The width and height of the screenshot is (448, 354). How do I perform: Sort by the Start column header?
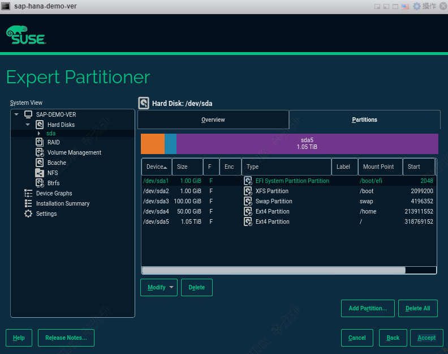tap(419, 167)
